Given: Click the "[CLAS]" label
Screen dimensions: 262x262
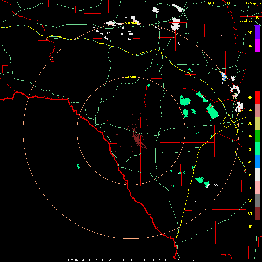Looking at the screenshot, I should click(246, 20).
